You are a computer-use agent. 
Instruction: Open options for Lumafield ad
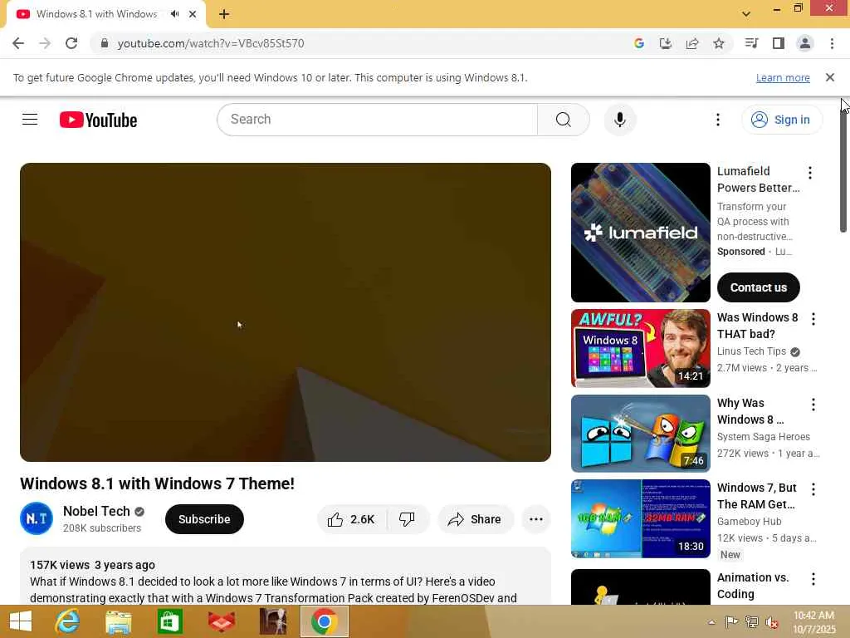pos(810,173)
